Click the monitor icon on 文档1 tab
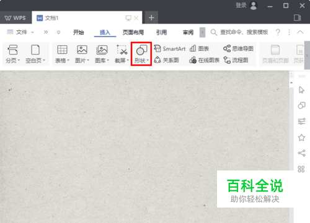The width and height of the screenshot is (310, 223). (128, 18)
